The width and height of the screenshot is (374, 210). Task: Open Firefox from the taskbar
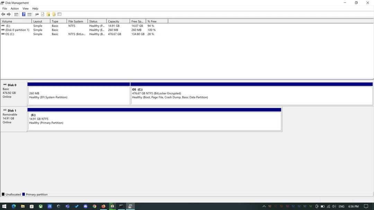click(103, 206)
